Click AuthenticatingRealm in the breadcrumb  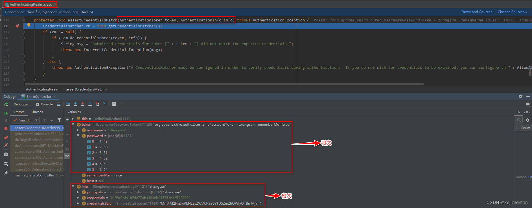tap(43, 89)
